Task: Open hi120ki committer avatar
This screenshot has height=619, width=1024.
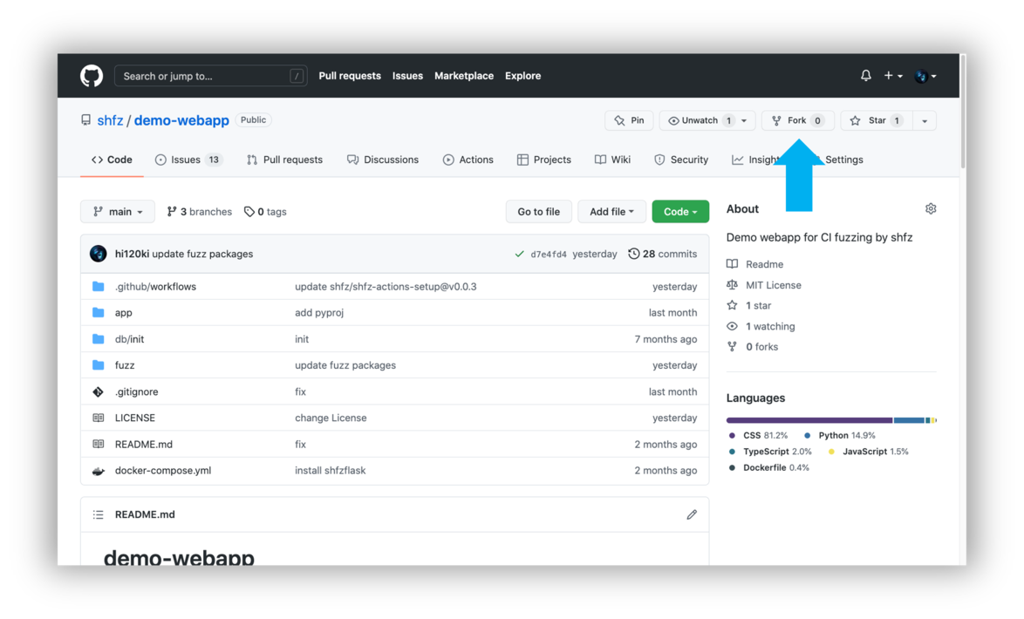Action: pos(98,254)
